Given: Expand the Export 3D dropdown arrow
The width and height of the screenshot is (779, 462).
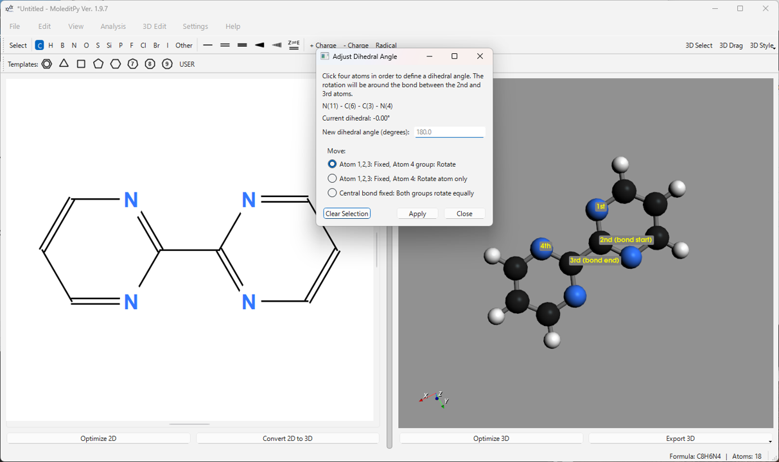Looking at the screenshot, I should [x=770, y=441].
